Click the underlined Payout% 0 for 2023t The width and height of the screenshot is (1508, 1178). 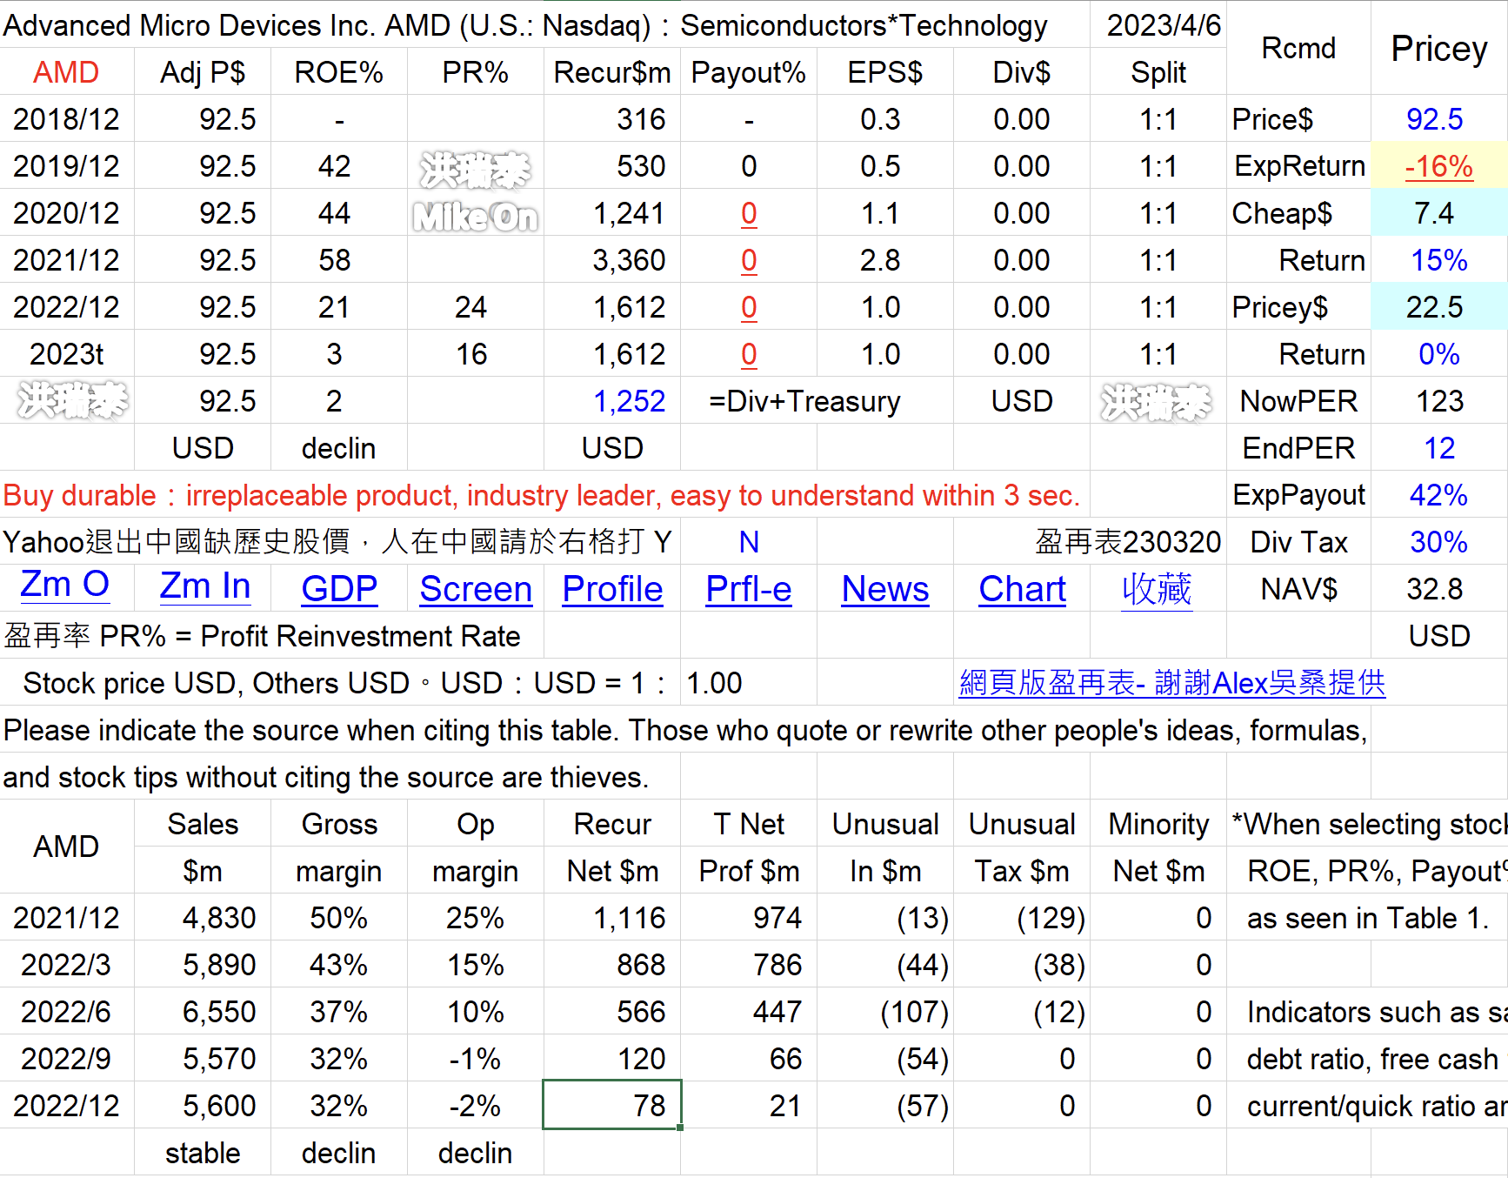click(749, 354)
